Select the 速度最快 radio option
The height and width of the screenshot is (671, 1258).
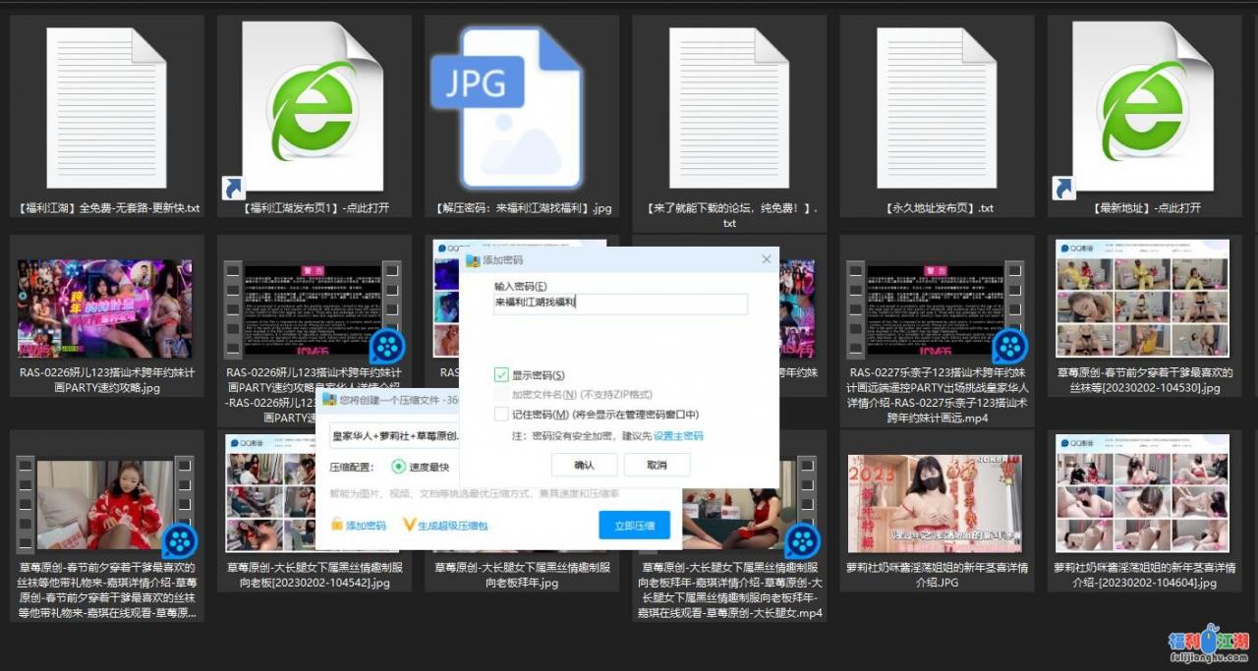(x=399, y=467)
